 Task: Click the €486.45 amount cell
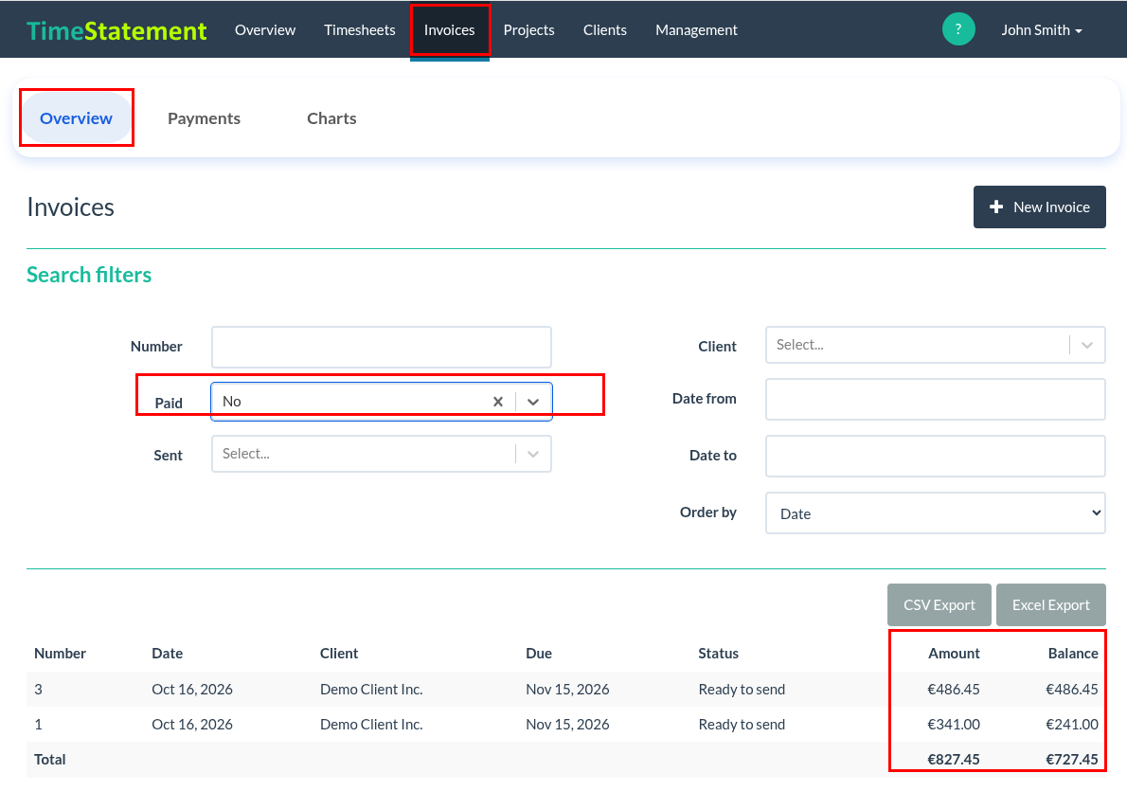(953, 689)
